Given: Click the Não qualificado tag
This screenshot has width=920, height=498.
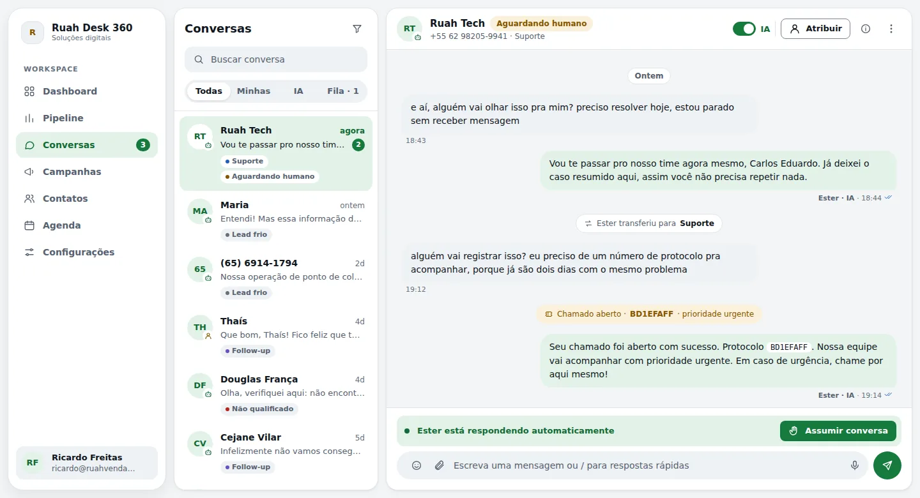Looking at the screenshot, I should (x=259, y=409).
